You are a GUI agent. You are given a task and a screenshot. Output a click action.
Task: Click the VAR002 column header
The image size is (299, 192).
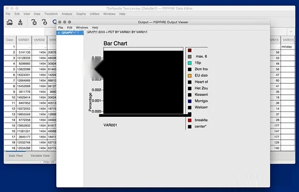(x=39, y=40)
